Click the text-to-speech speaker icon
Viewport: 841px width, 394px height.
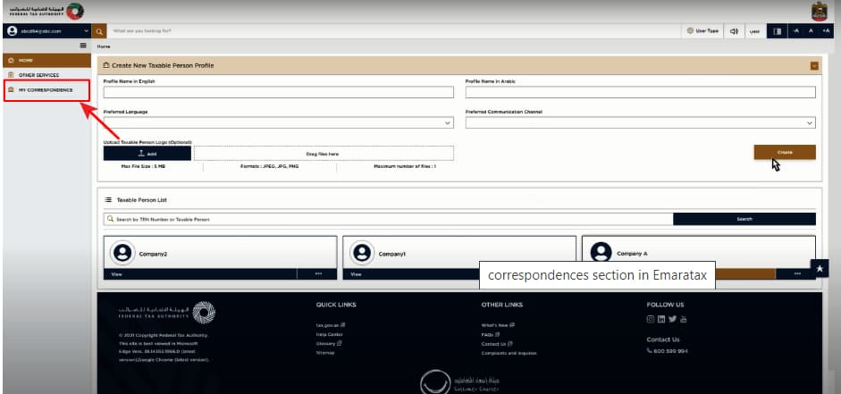[735, 31]
